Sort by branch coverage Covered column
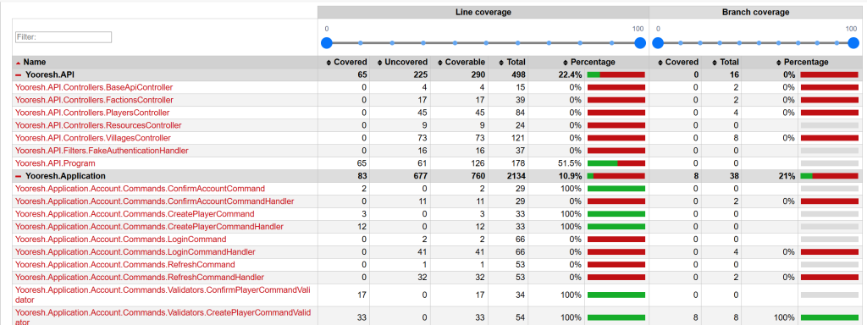The width and height of the screenshot is (867, 325). (678, 63)
